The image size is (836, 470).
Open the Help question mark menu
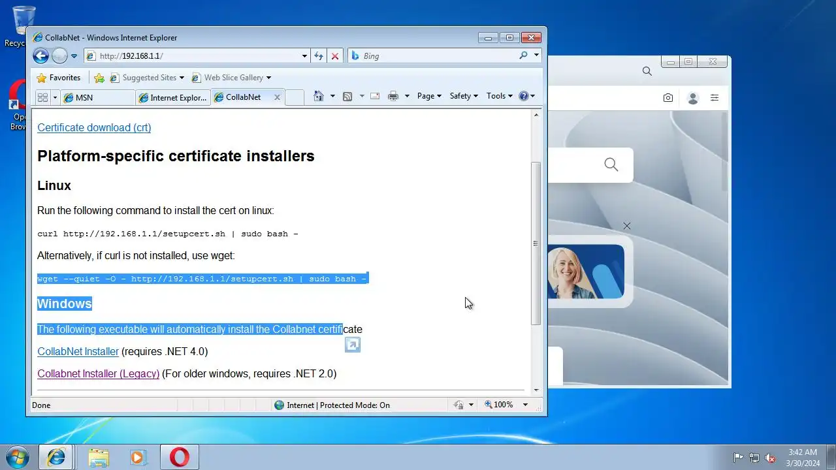(526, 96)
